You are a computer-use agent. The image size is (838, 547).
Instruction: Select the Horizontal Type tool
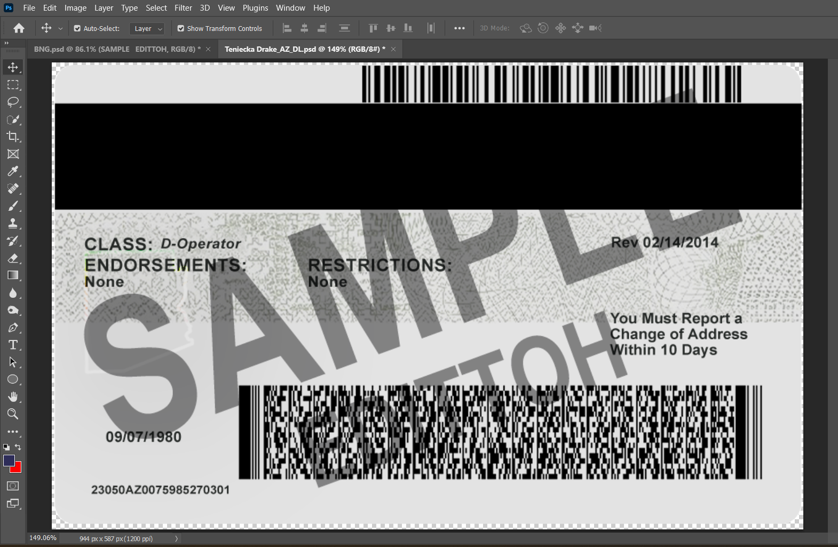tap(13, 345)
